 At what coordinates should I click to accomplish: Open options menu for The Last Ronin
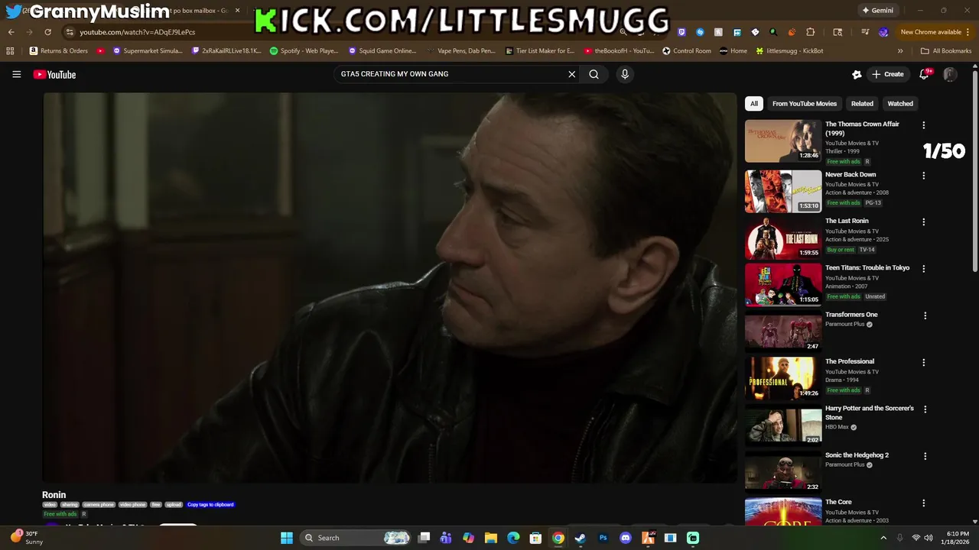click(x=923, y=222)
